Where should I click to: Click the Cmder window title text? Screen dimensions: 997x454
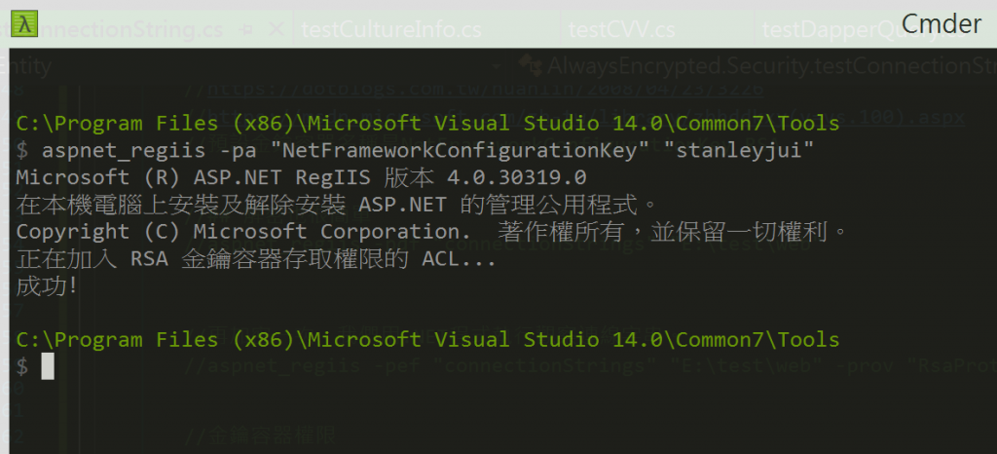click(x=942, y=24)
